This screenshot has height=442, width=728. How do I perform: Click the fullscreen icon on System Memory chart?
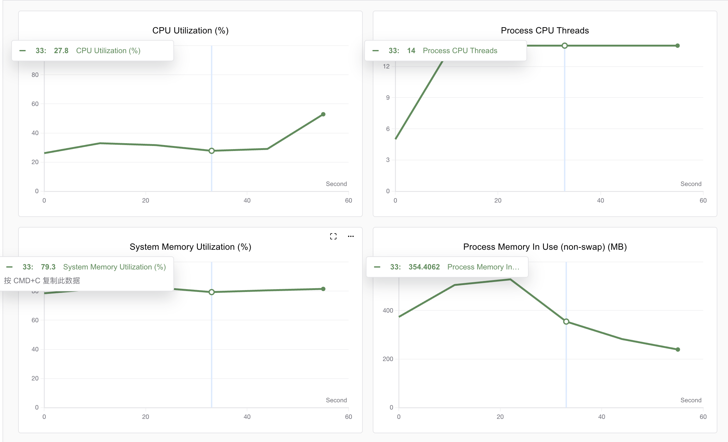click(333, 236)
